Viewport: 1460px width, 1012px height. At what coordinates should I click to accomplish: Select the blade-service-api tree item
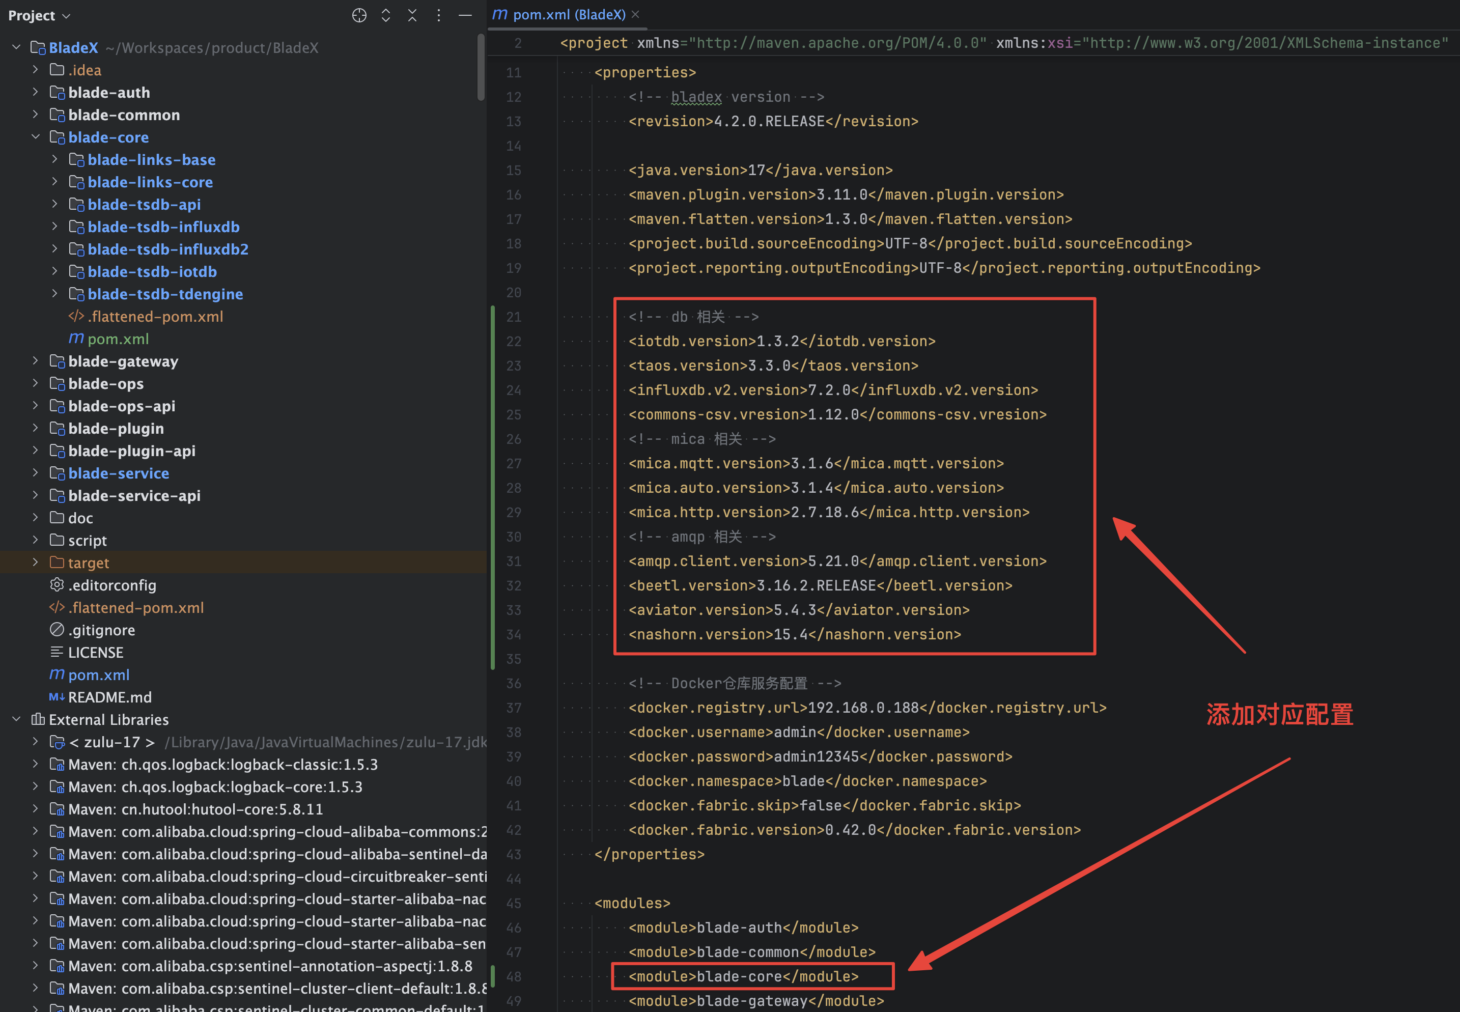[134, 495]
